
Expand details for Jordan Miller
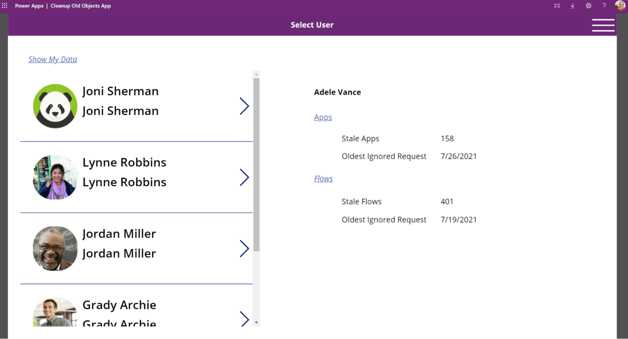click(244, 248)
